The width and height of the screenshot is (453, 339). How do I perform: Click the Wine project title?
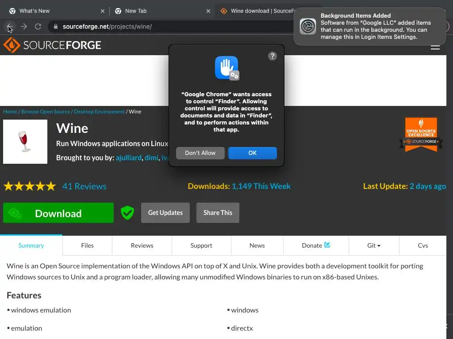(72, 128)
